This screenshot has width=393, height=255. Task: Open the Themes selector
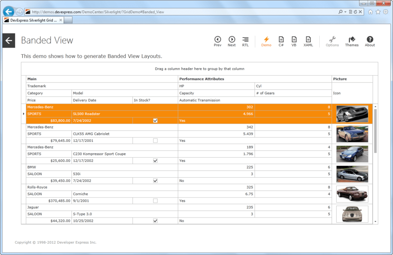tap(352, 40)
